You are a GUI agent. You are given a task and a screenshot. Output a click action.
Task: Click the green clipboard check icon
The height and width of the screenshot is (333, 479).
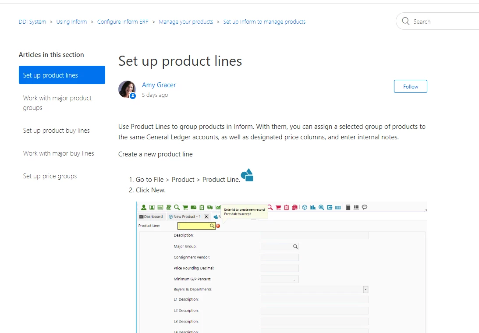[202, 207]
